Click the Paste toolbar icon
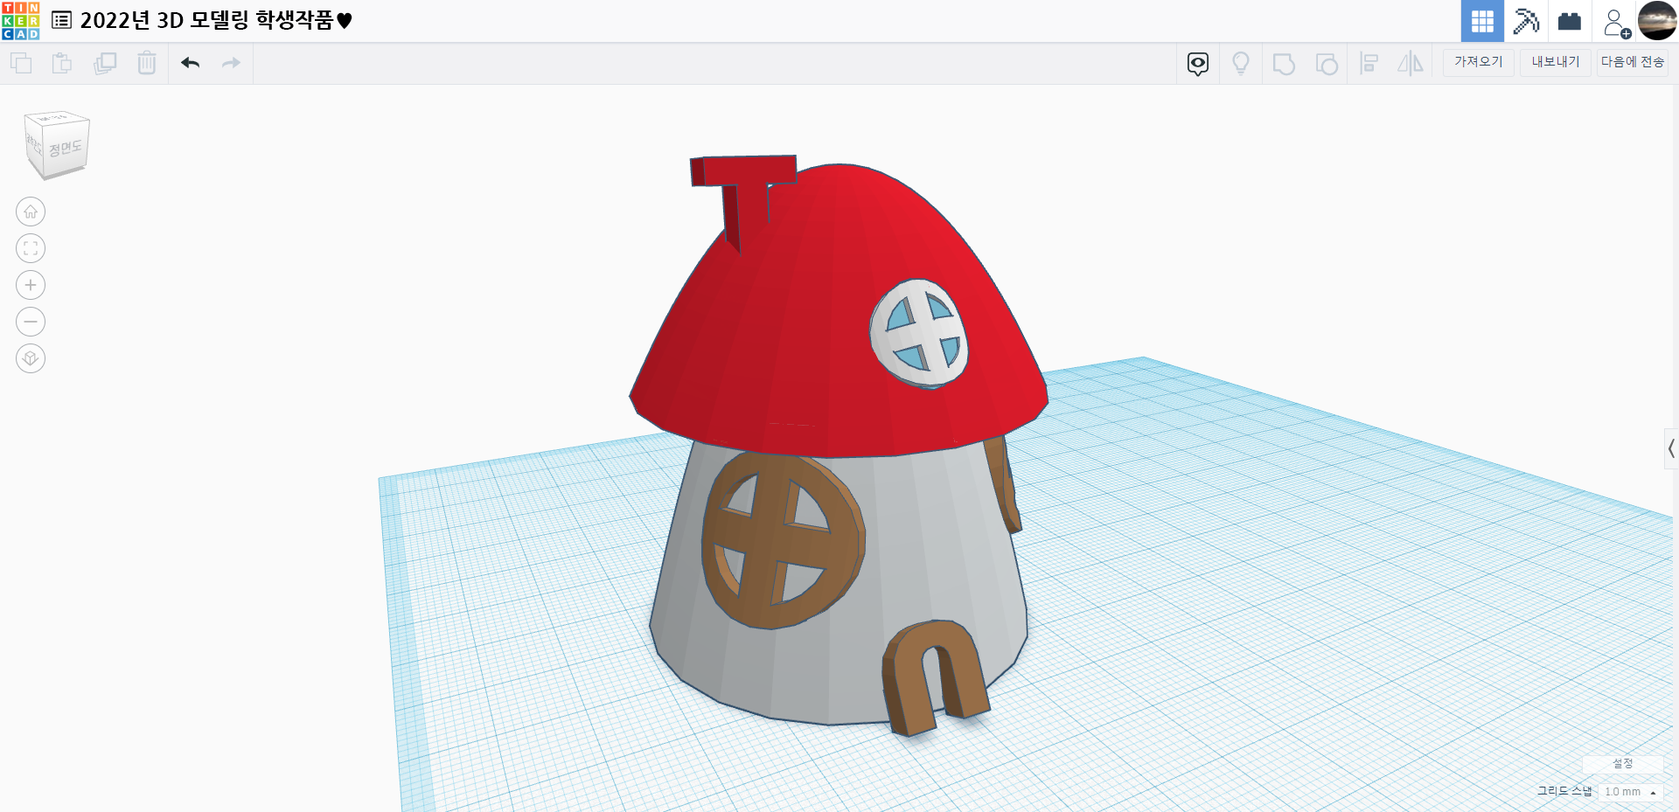Image resolution: width=1679 pixels, height=812 pixels. click(62, 63)
